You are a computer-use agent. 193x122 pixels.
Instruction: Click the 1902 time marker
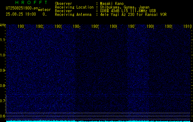[x=40, y=27]
